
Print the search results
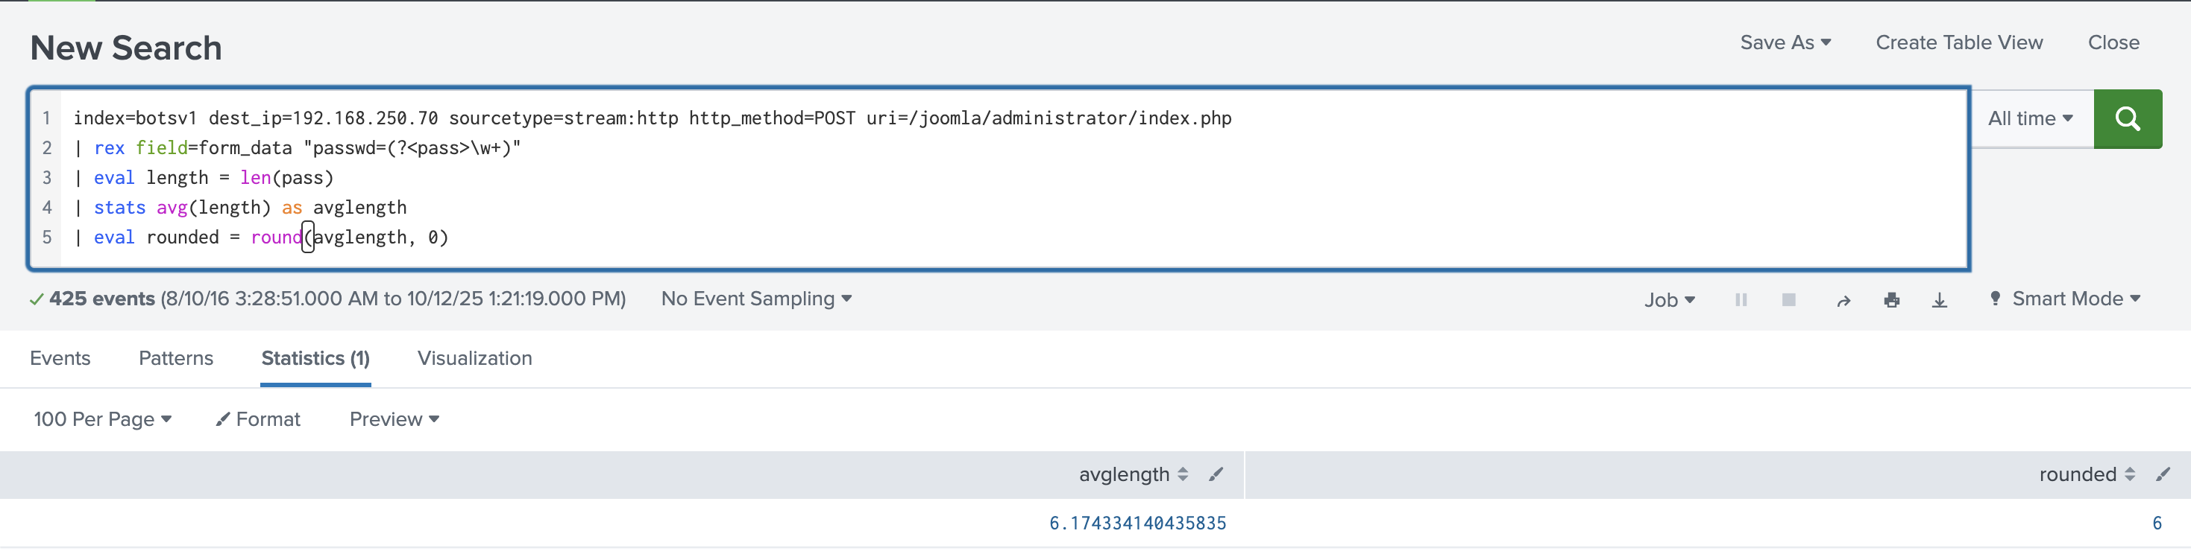click(x=1890, y=299)
